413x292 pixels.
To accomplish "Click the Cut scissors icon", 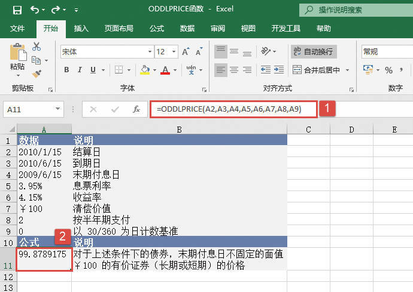I will point(37,47).
